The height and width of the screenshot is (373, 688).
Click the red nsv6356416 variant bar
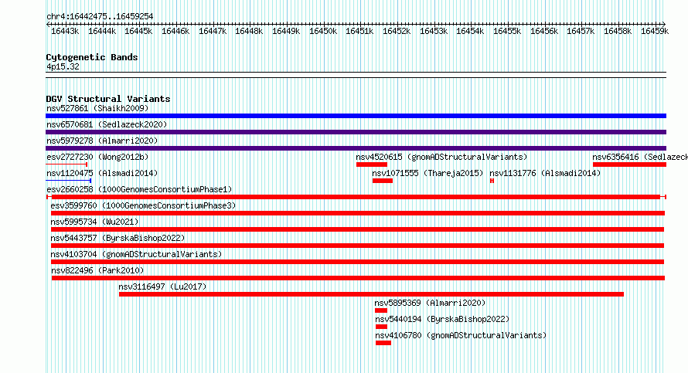630,164
